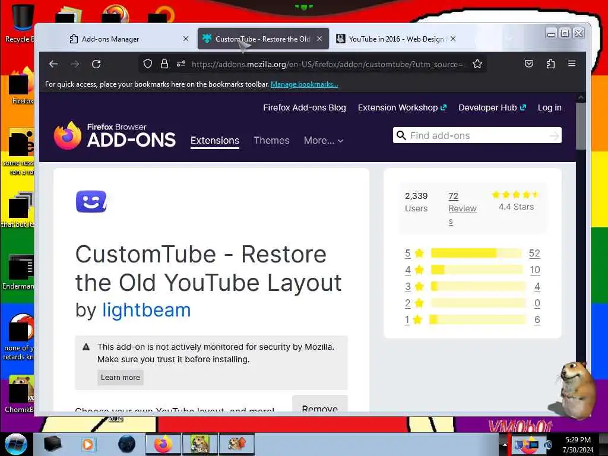The height and width of the screenshot is (456, 608).
Task: Close the Add-ons Manager tab
Action: pos(186,39)
